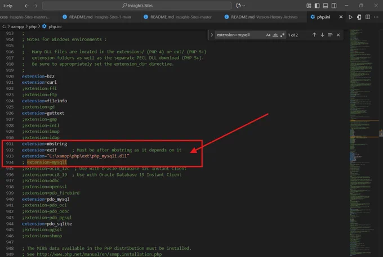Close the php.ini tab
This screenshot has height=257, width=383.
pos(341,17)
